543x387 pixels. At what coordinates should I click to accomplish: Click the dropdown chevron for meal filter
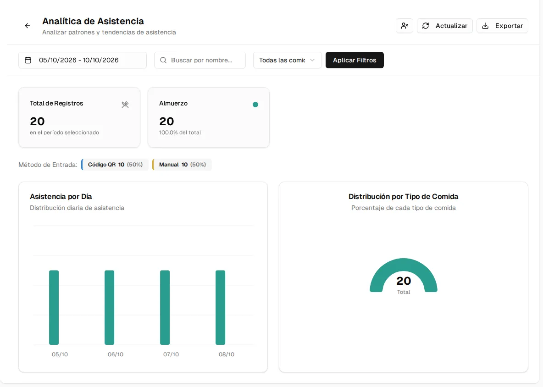coord(312,60)
